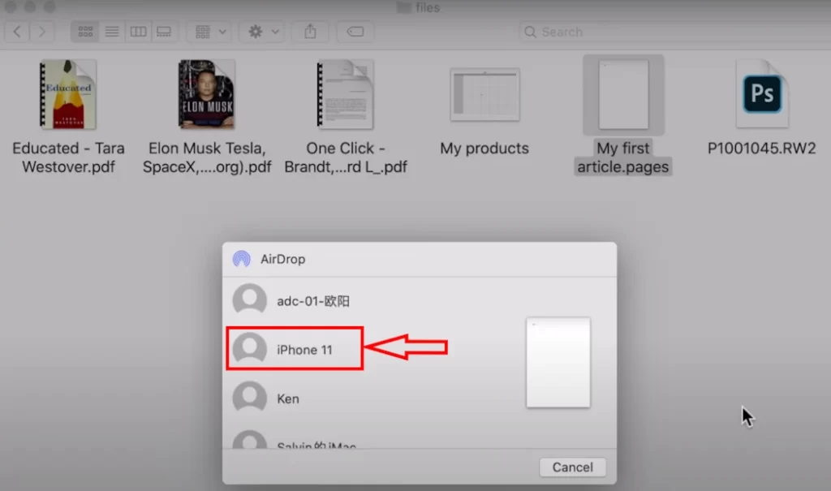The image size is (831, 491).
Task: Select the Elon Musk Tesla, SpaceX PDF icon
Action: click(x=207, y=94)
